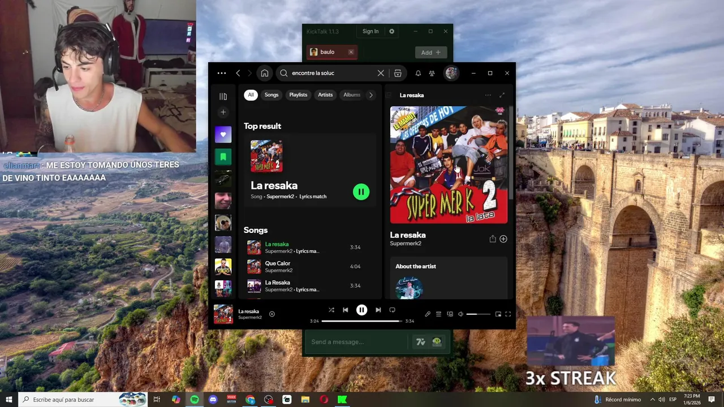Click the now-playing bar album thumbnail
The height and width of the screenshot is (407, 724).
pyautogui.click(x=223, y=314)
